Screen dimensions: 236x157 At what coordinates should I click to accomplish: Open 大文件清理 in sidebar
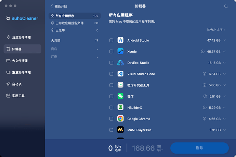pyautogui.click(x=23, y=60)
